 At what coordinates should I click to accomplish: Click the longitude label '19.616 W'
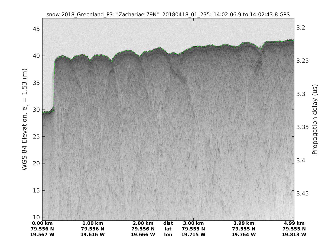(x=93, y=235)
